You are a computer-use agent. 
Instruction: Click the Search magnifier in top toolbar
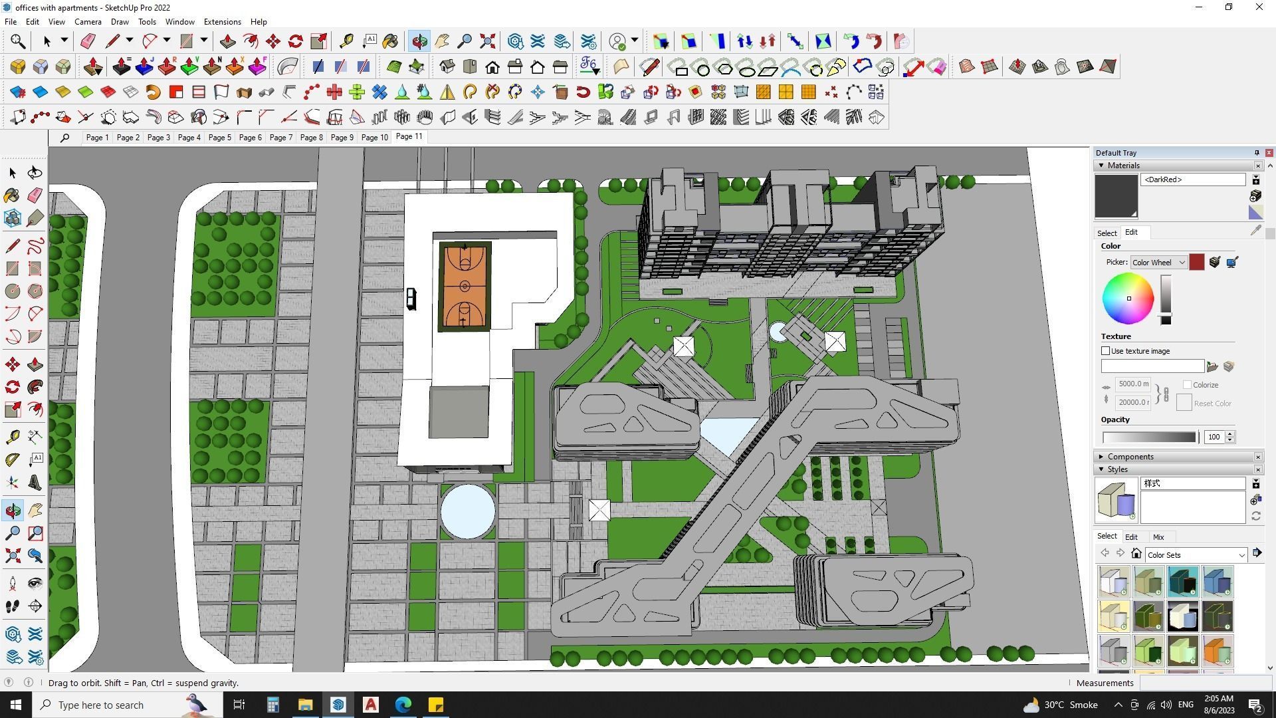[18, 42]
